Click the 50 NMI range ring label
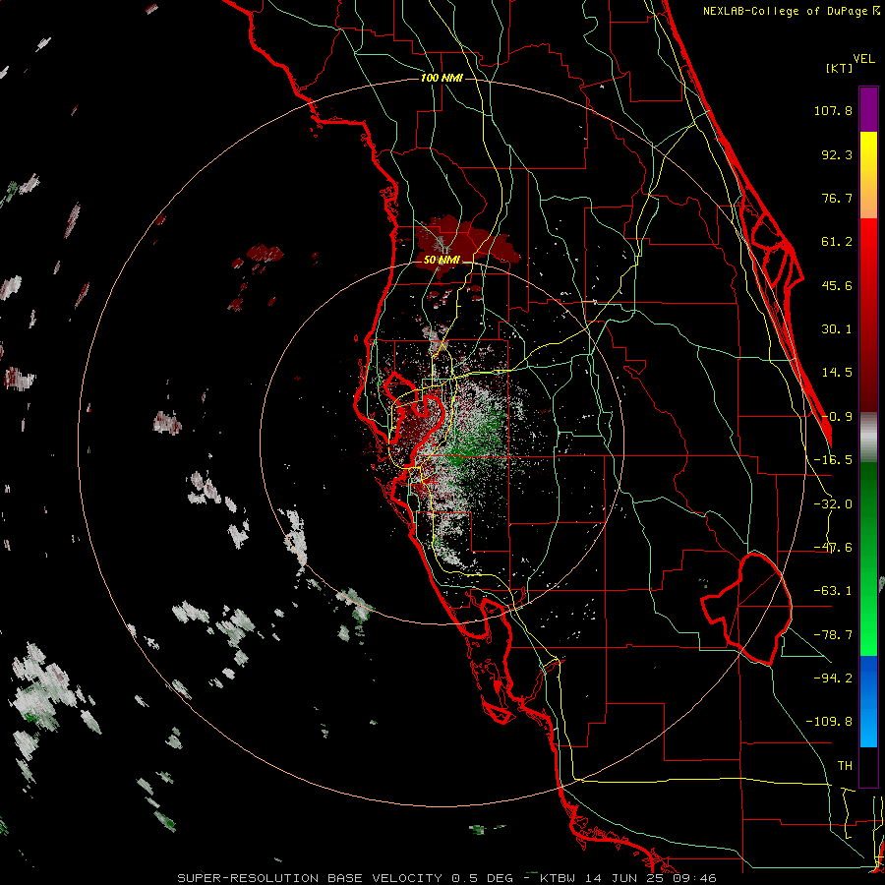 click(x=442, y=261)
